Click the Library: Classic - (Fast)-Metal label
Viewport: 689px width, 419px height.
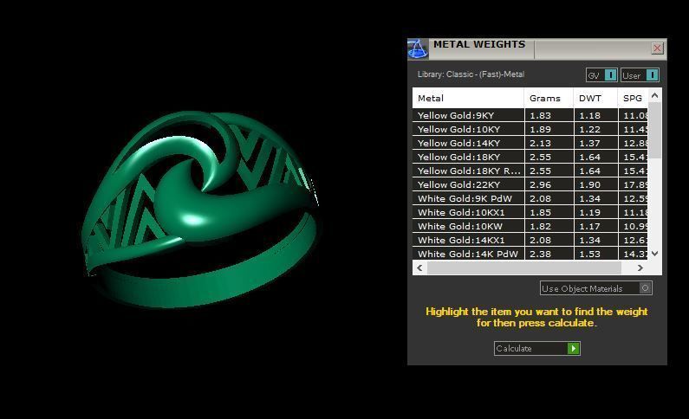coord(471,74)
